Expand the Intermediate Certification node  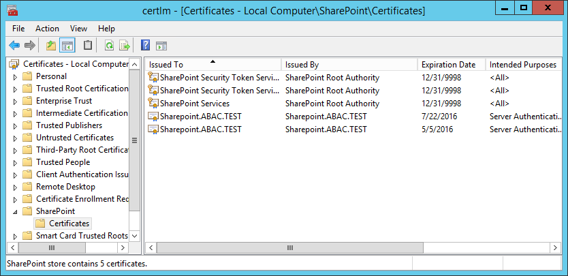pyautogui.click(x=15, y=114)
